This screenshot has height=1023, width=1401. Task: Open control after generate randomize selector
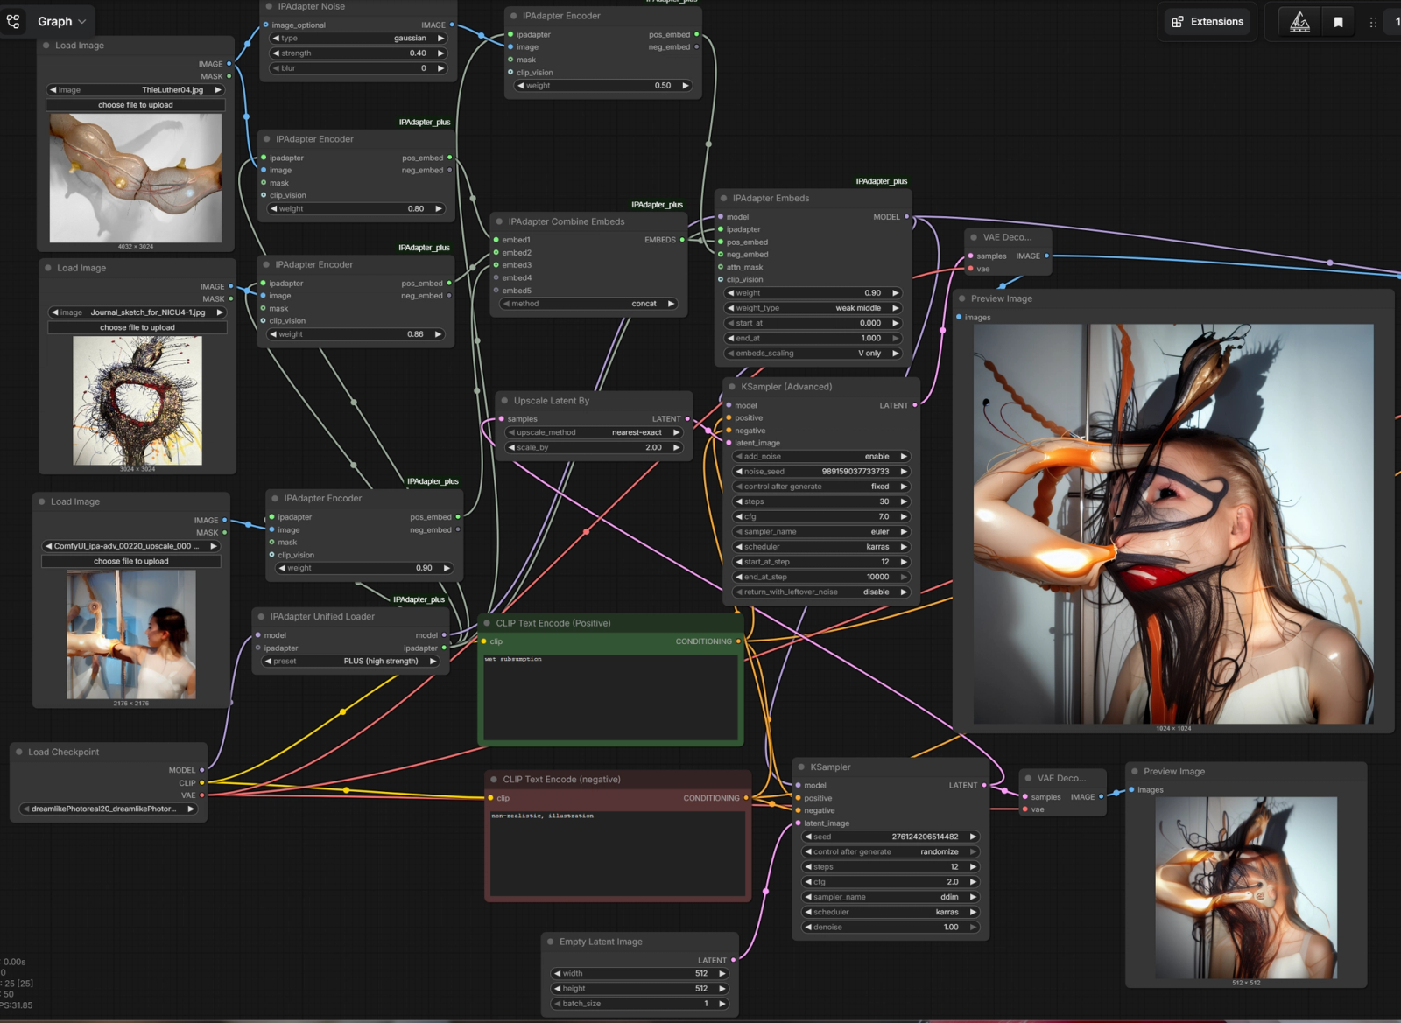[891, 851]
